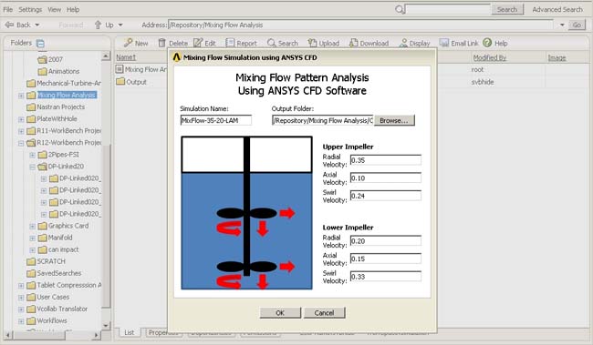Viewport: 593px width, 345px height.
Task: Click the ANSYS logo in dialog title
Action: (177, 57)
